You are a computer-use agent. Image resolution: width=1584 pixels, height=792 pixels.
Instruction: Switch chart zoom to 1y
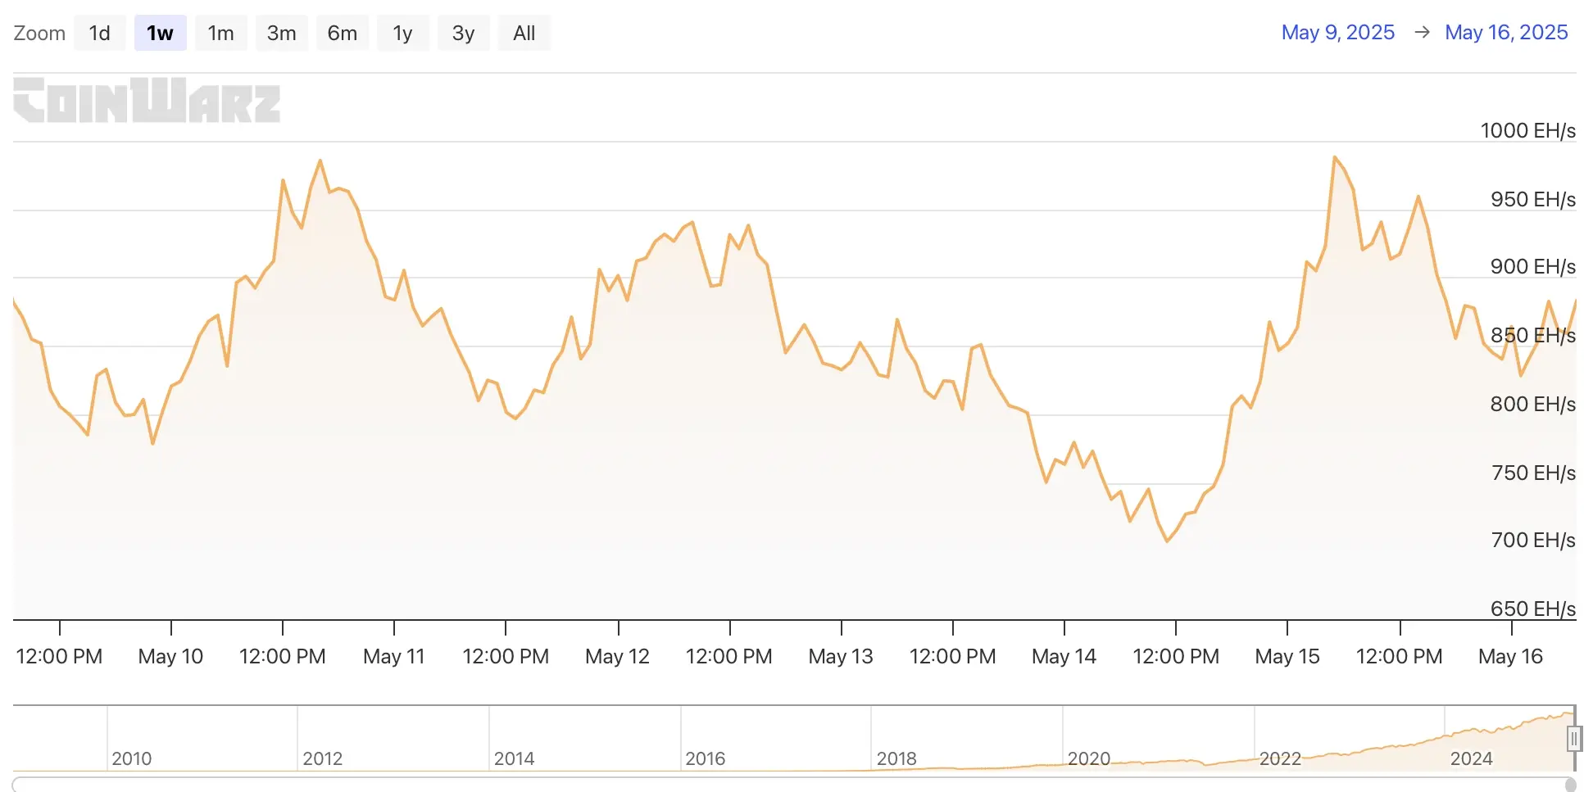(403, 33)
